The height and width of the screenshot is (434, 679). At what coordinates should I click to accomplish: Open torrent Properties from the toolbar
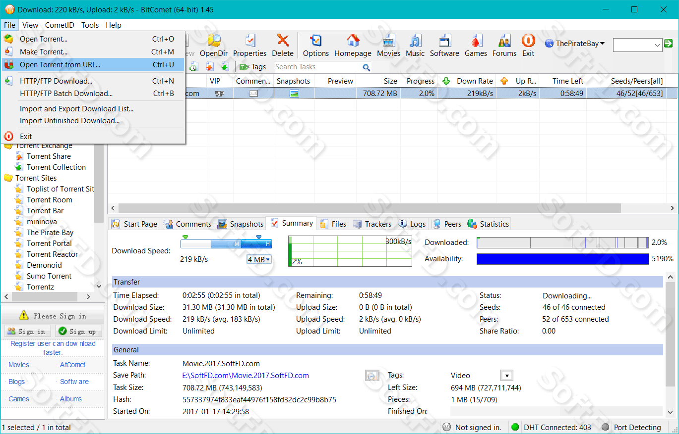(x=249, y=46)
